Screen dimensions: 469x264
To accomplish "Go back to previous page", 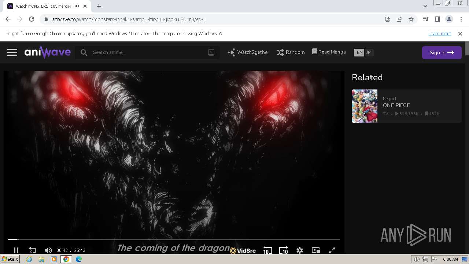I will point(8,19).
